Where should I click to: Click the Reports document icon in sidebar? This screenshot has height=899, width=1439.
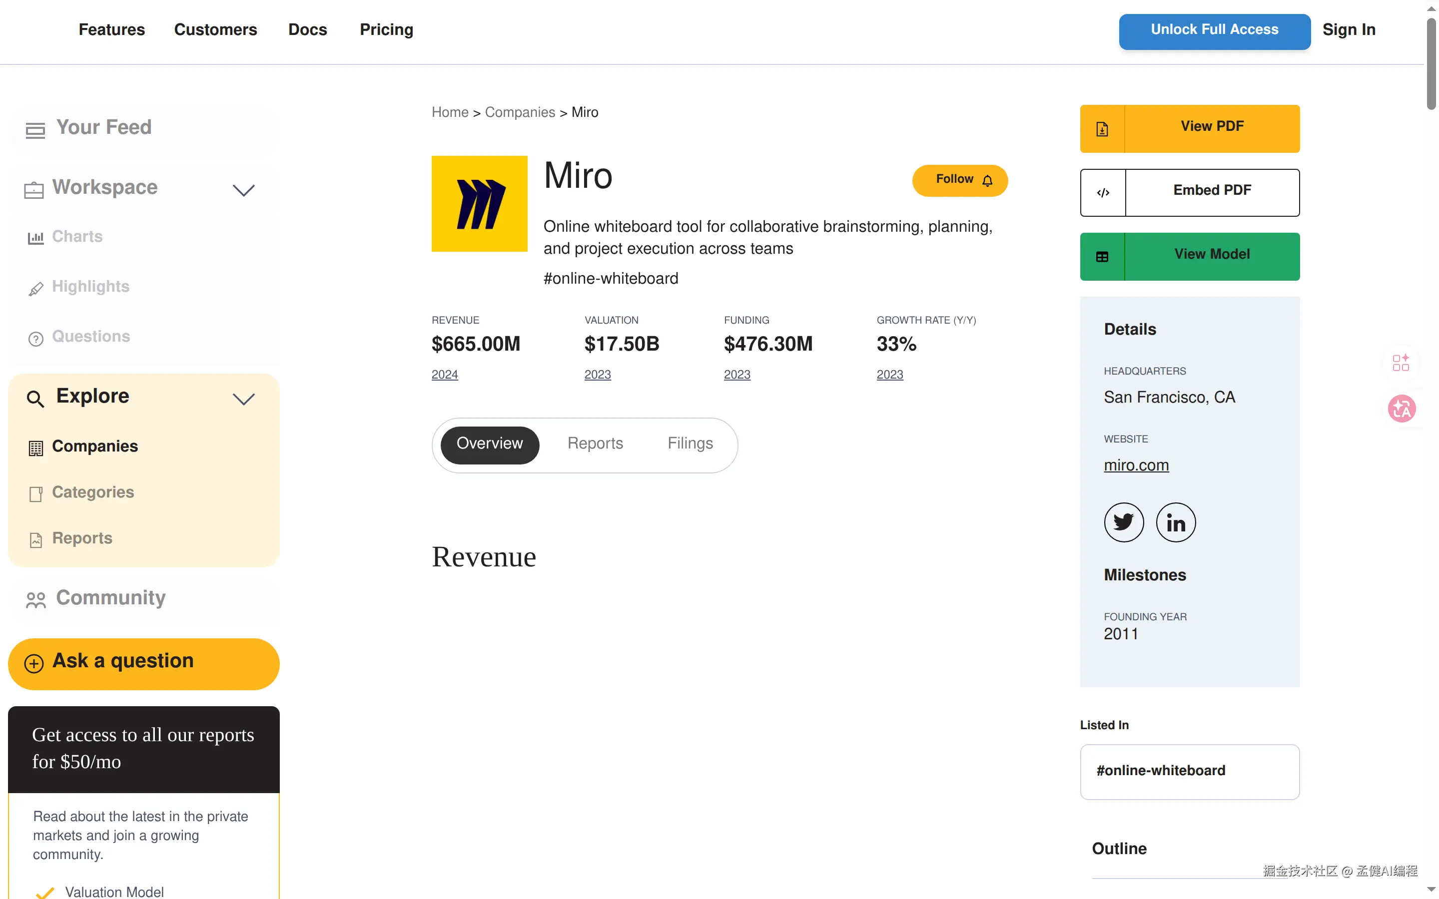coord(35,540)
